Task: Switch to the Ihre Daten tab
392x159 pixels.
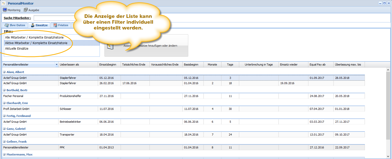Action: pos(15,25)
